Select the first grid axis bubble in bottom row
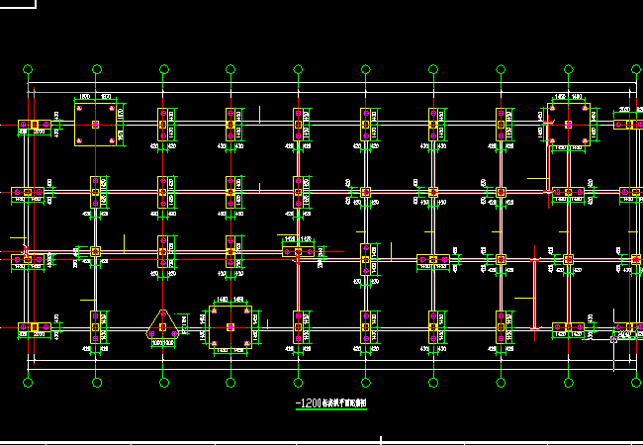643x445 pixels. click(29, 383)
